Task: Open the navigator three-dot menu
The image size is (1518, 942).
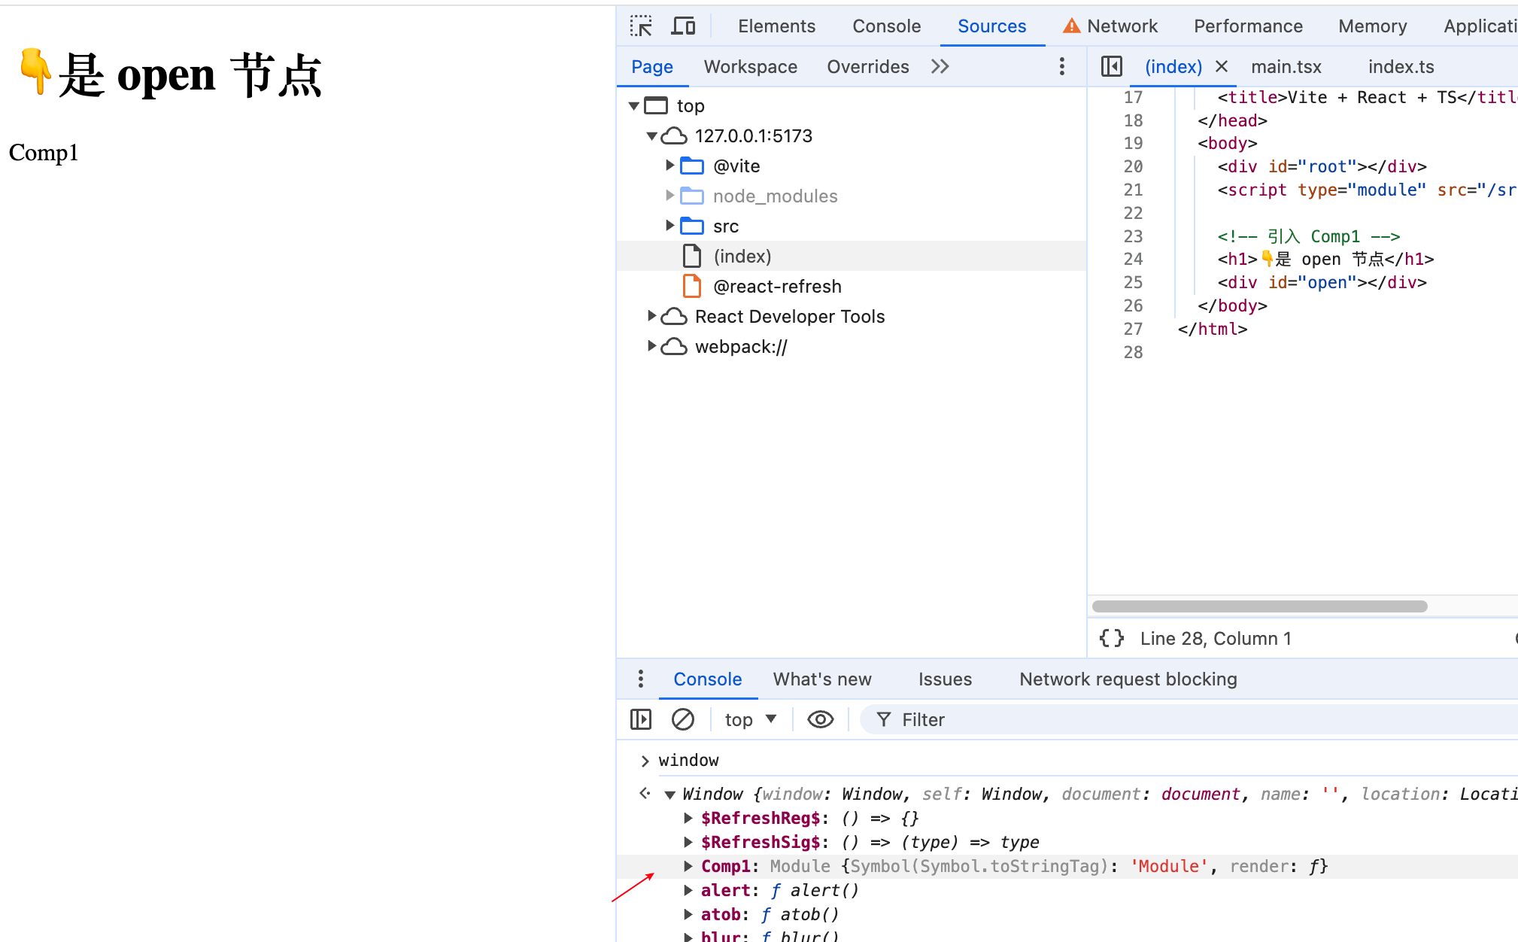Action: click(1061, 66)
